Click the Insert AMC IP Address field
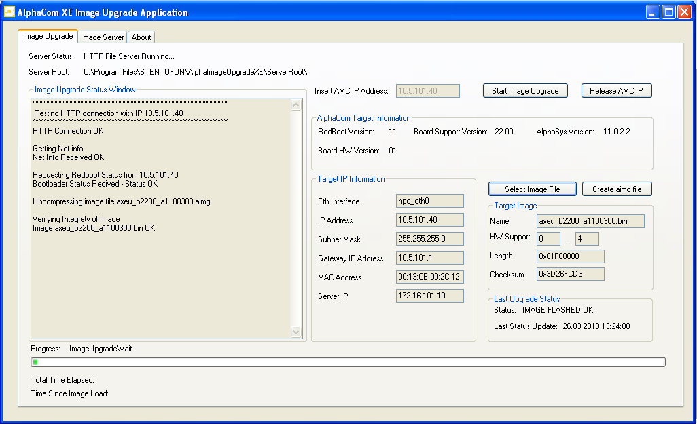The image size is (697, 424). (427, 91)
